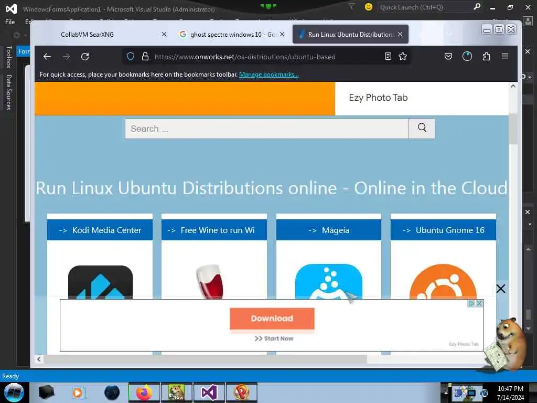Open Manage bookmarks link

pyautogui.click(x=269, y=75)
